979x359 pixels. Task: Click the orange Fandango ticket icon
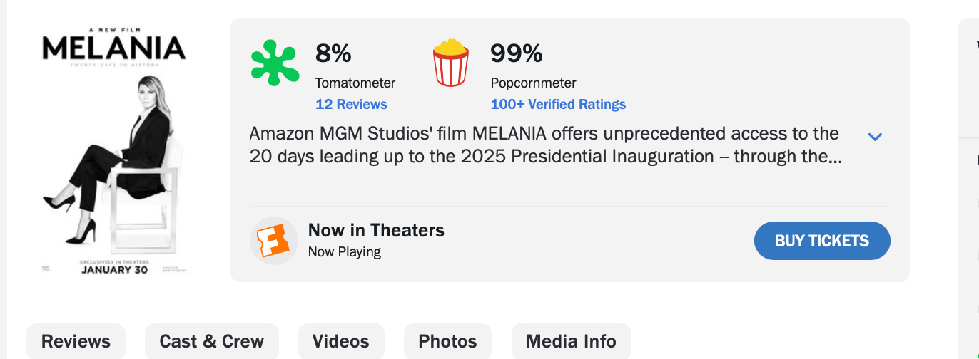pos(273,241)
